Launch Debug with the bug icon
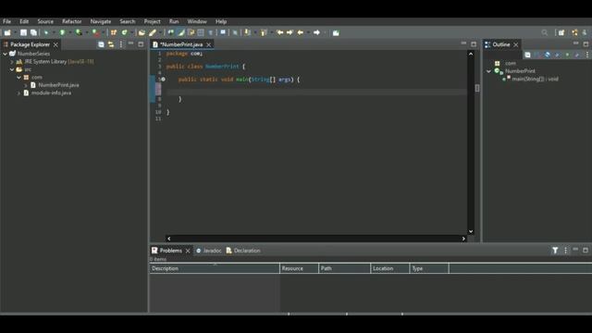The image size is (592, 333). point(46,33)
